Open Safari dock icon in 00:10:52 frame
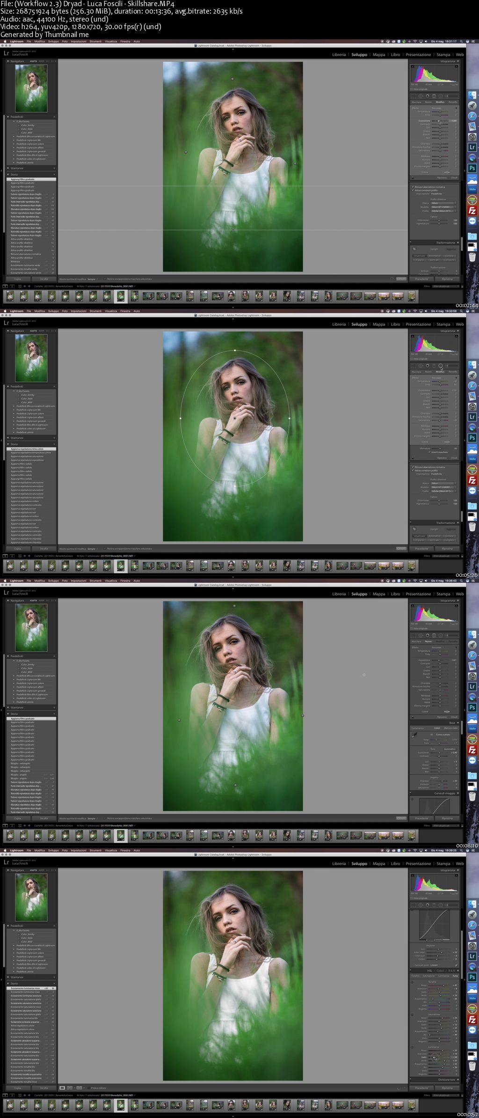Screen dimensions: 479x1118 click(472, 925)
